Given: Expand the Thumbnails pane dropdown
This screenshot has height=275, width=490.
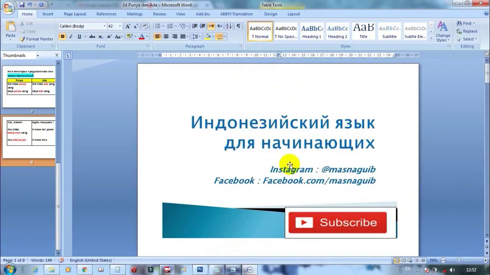Looking at the screenshot, I should point(38,56).
